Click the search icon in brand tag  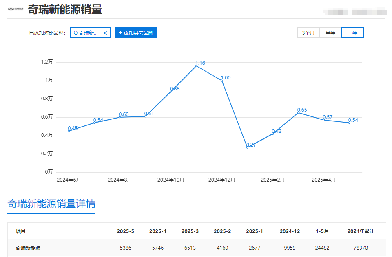coord(75,33)
